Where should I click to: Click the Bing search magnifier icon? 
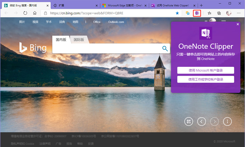pos(165,48)
